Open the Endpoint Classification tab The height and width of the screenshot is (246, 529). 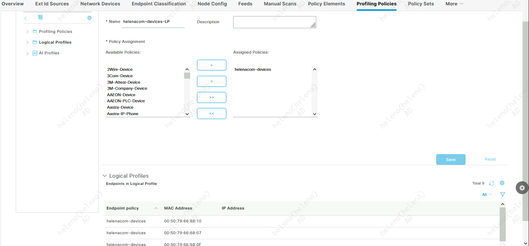[159, 4]
